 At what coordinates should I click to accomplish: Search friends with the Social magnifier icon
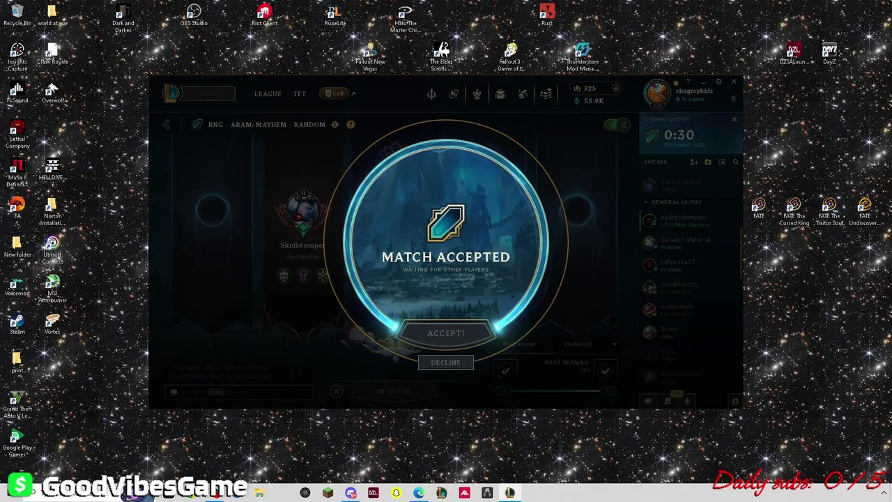[735, 162]
